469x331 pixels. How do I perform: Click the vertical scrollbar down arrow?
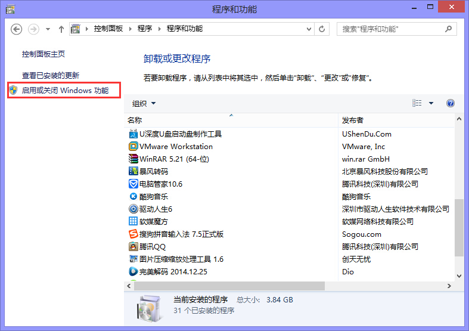click(459, 276)
